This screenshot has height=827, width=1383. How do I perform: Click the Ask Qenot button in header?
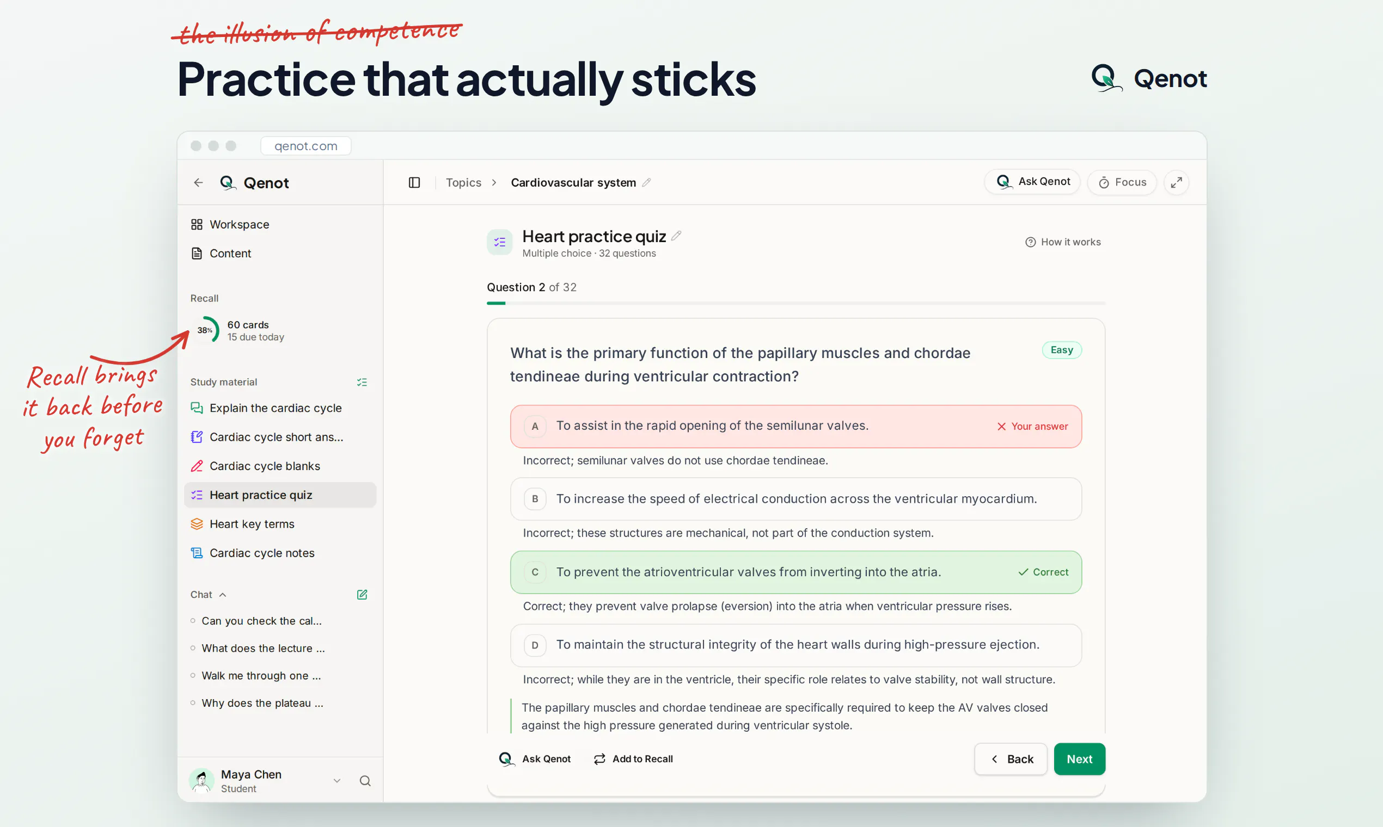(x=1032, y=182)
